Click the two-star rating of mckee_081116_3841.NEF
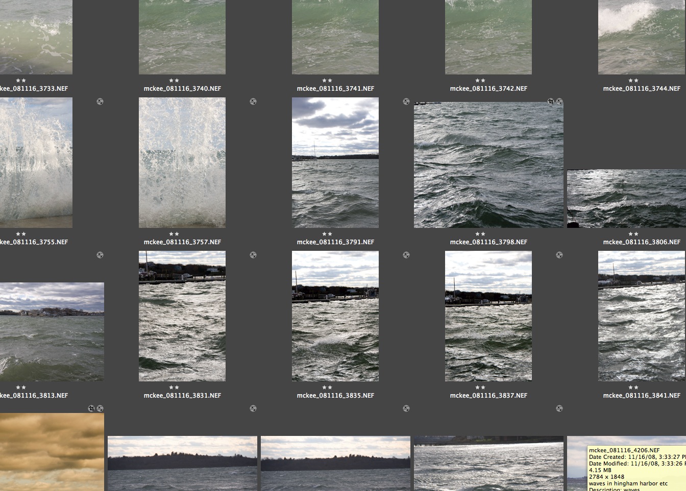 (633, 387)
